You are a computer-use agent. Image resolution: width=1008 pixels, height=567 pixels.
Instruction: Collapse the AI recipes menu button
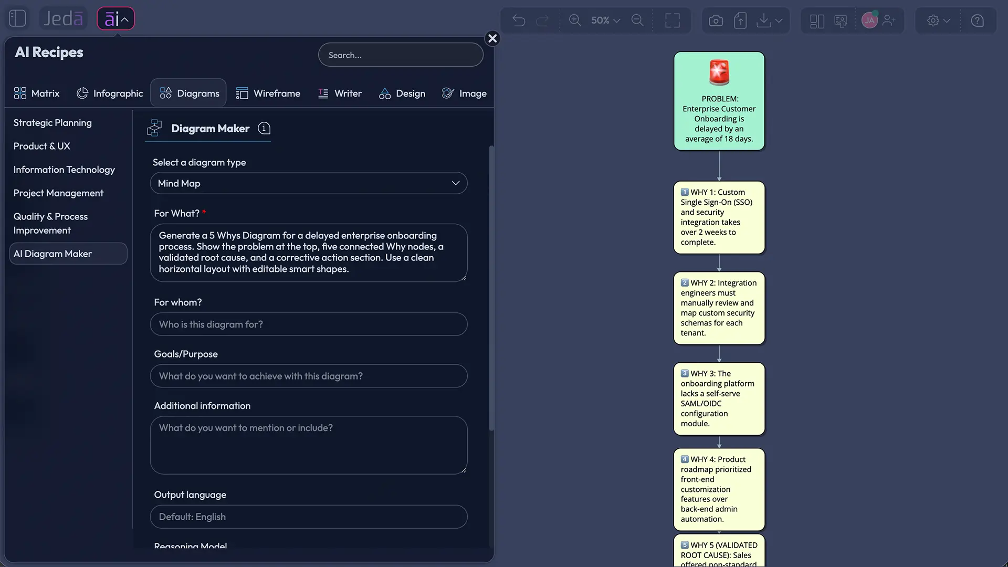click(116, 19)
